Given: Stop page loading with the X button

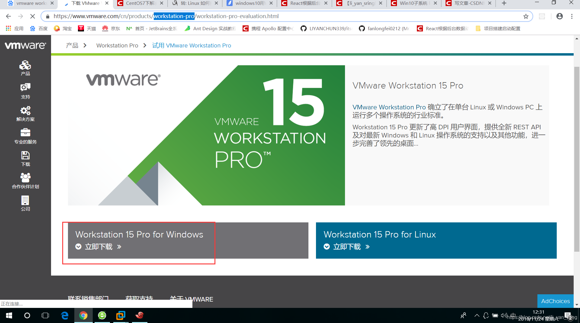Looking at the screenshot, I should (33, 16).
